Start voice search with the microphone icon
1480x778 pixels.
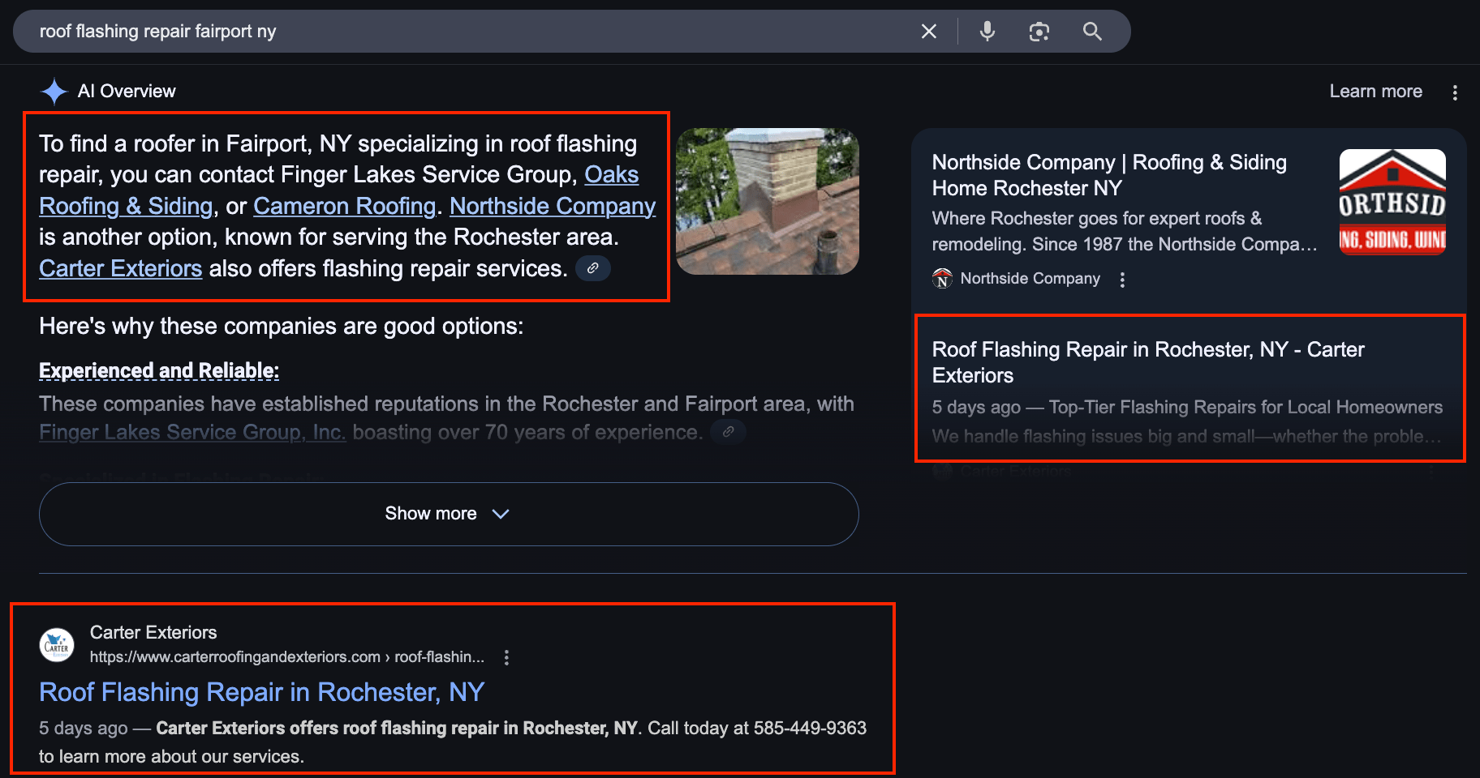coord(987,32)
